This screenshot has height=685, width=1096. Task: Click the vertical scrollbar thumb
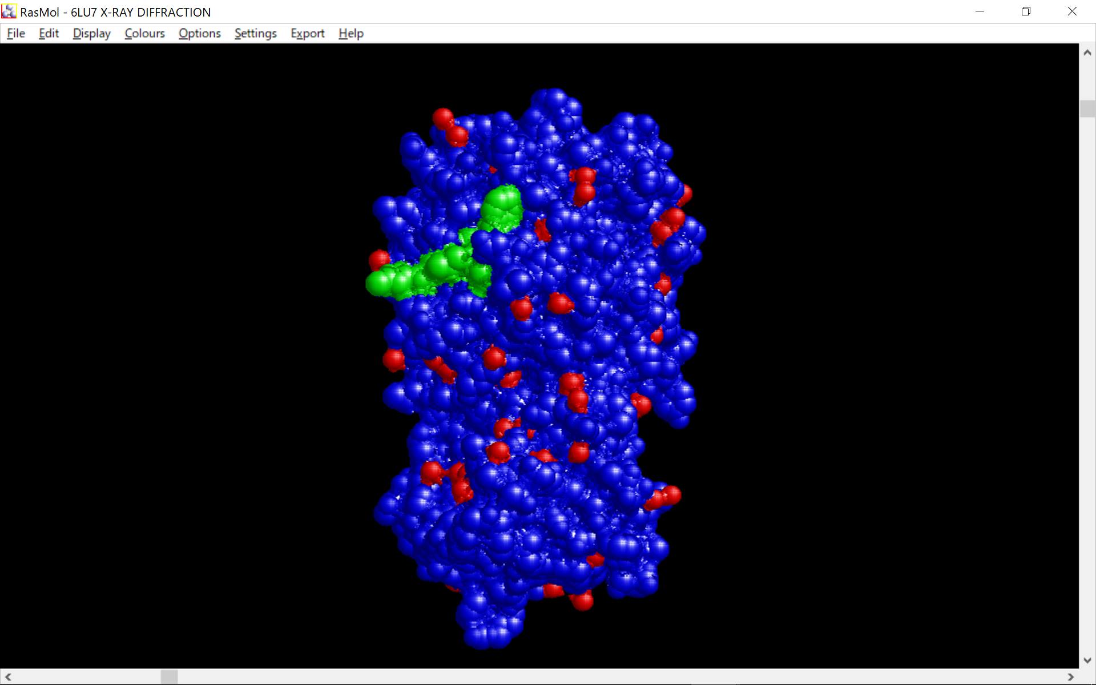[x=1087, y=108]
